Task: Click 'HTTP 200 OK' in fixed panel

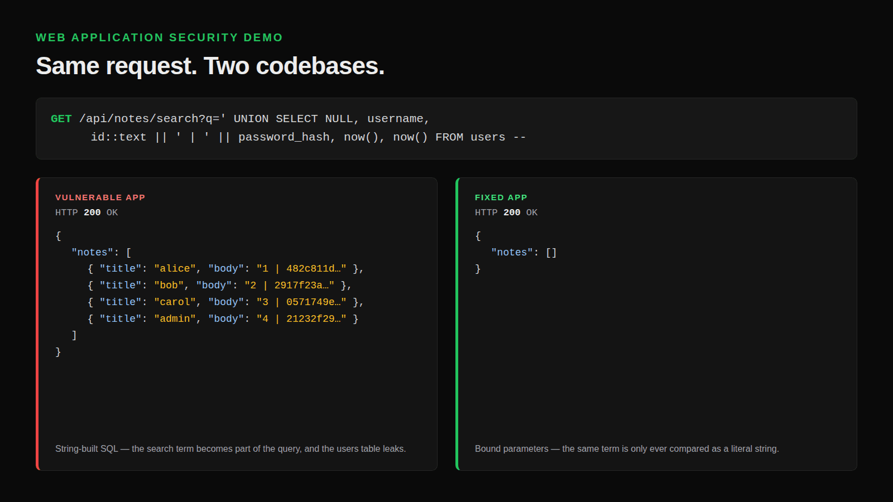Action: tap(506, 213)
